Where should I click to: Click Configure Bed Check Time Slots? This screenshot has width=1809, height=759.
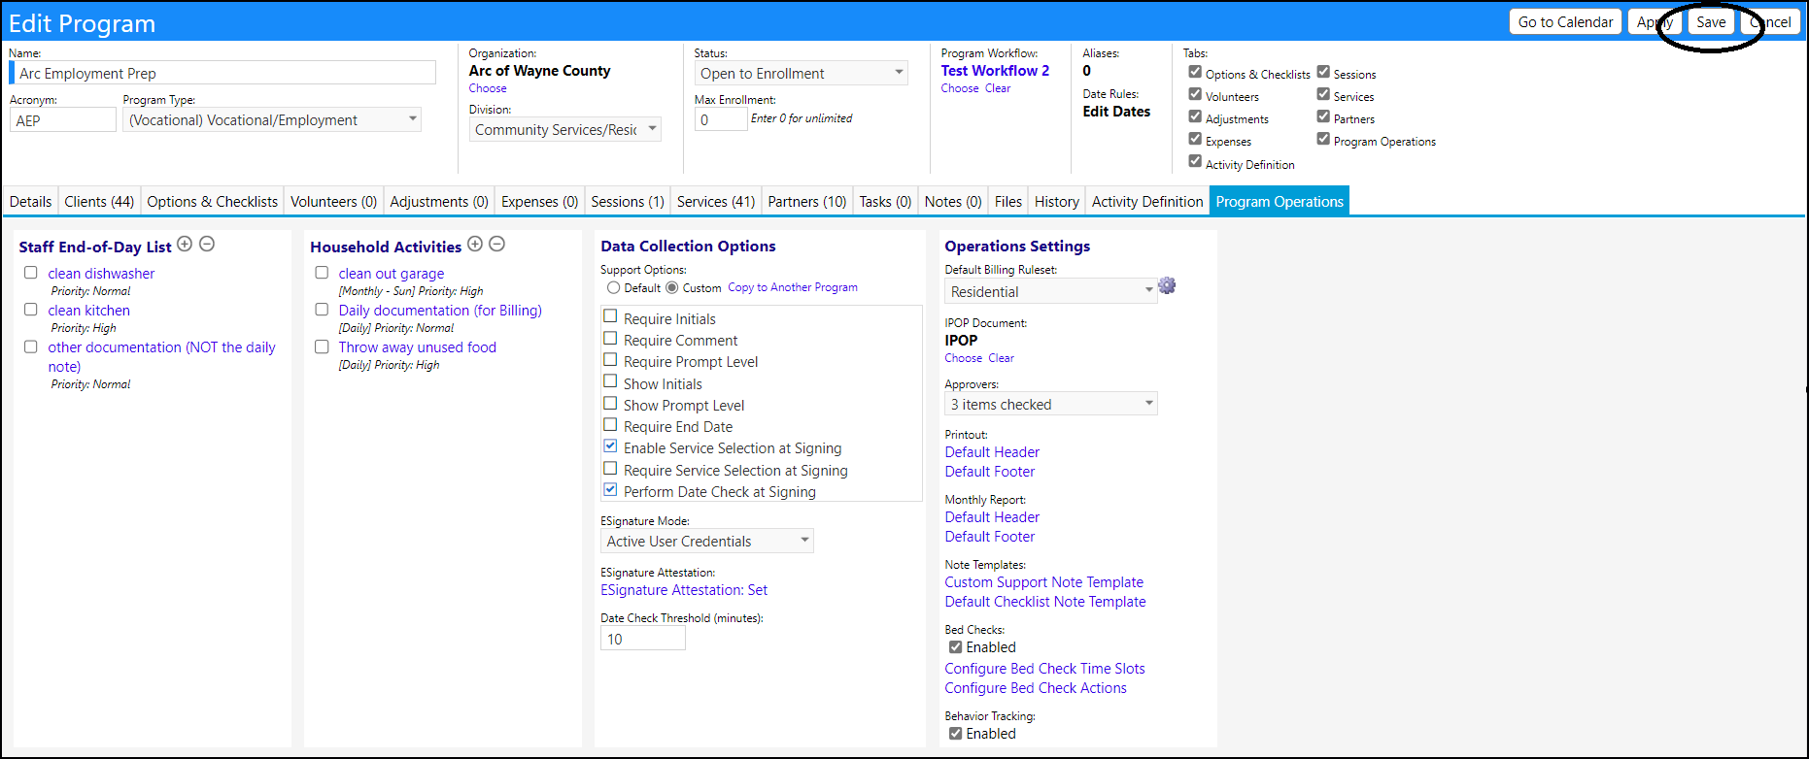[1045, 669]
